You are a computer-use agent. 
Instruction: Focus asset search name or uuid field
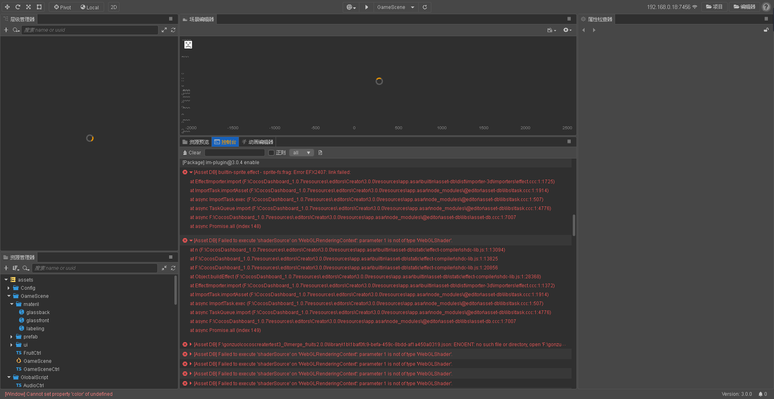click(x=95, y=268)
